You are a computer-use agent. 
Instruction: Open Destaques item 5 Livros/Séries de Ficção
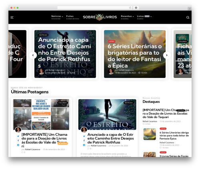pyautogui.click(x=174, y=156)
